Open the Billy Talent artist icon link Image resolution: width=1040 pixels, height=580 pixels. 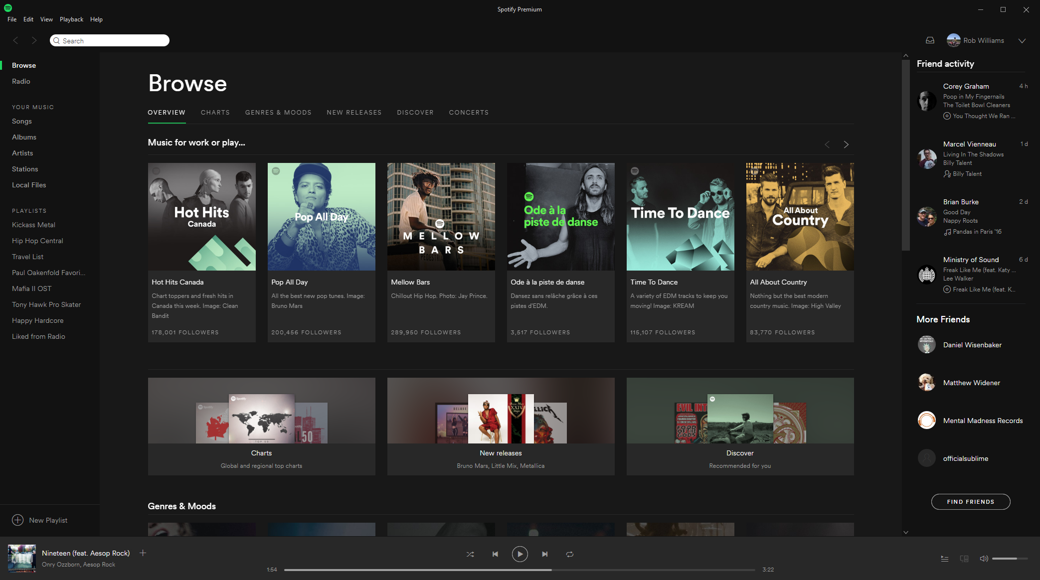point(946,174)
